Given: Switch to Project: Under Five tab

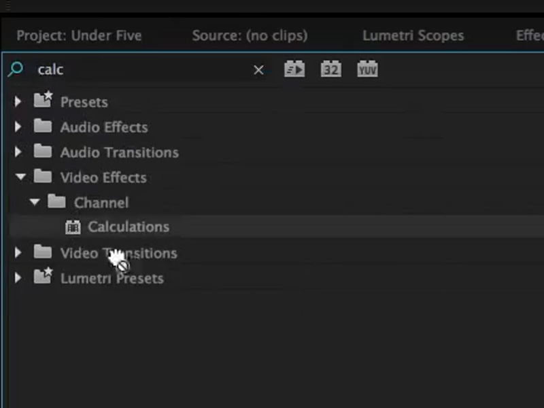Looking at the screenshot, I should tap(79, 35).
